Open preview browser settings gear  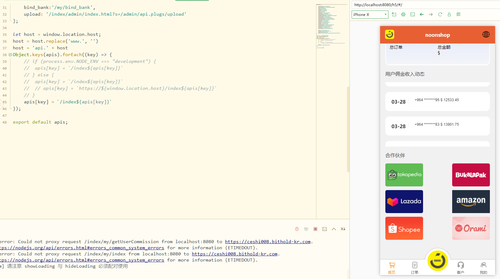403,14
